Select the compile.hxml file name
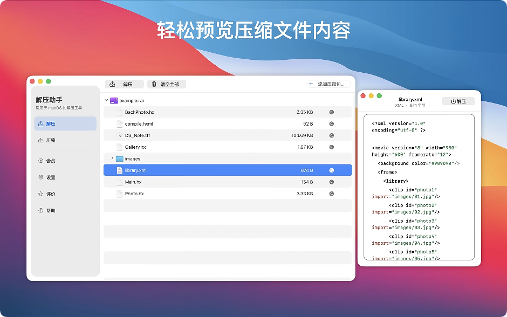Image resolution: width=507 pixels, height=317 pixels. [139, 124]
